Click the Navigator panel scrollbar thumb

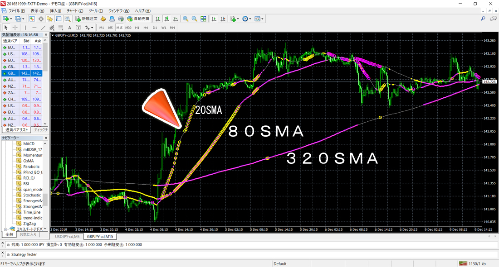45,200
